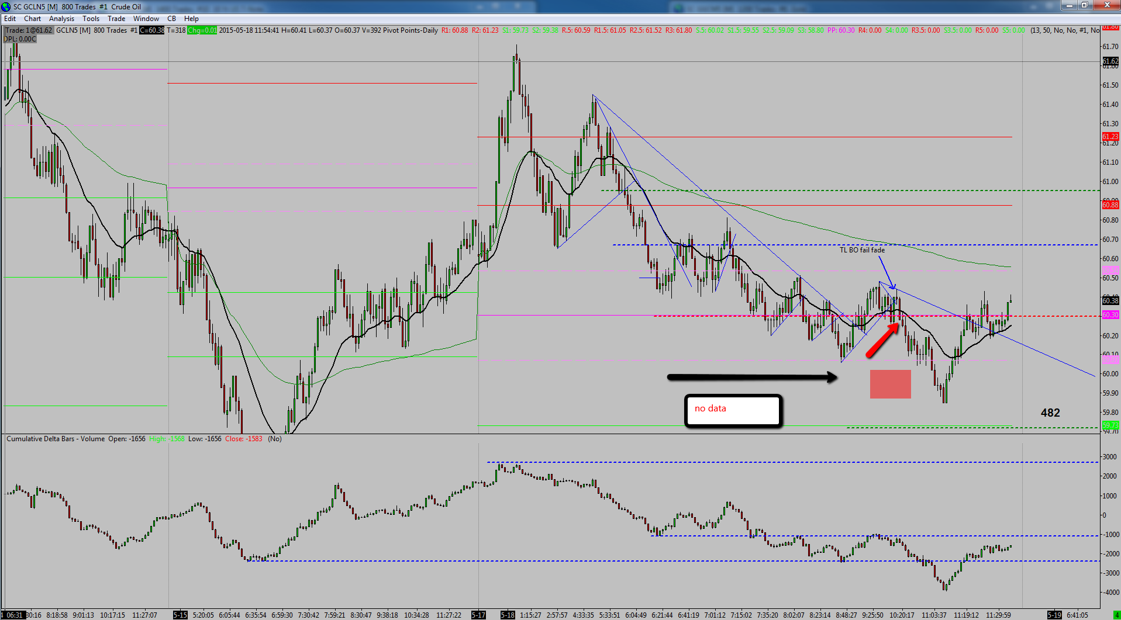Click the 'High: -1568' delta value
The height and width of the screenshot is (620, 1121).
[167, 439]
